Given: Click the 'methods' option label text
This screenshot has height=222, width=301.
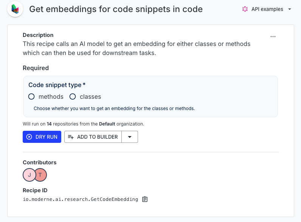Looking at the screenshot, I should (51, 96).
